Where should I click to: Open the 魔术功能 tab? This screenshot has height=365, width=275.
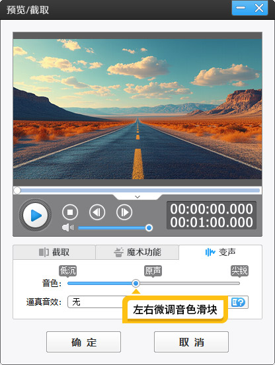tap(137, 252)
